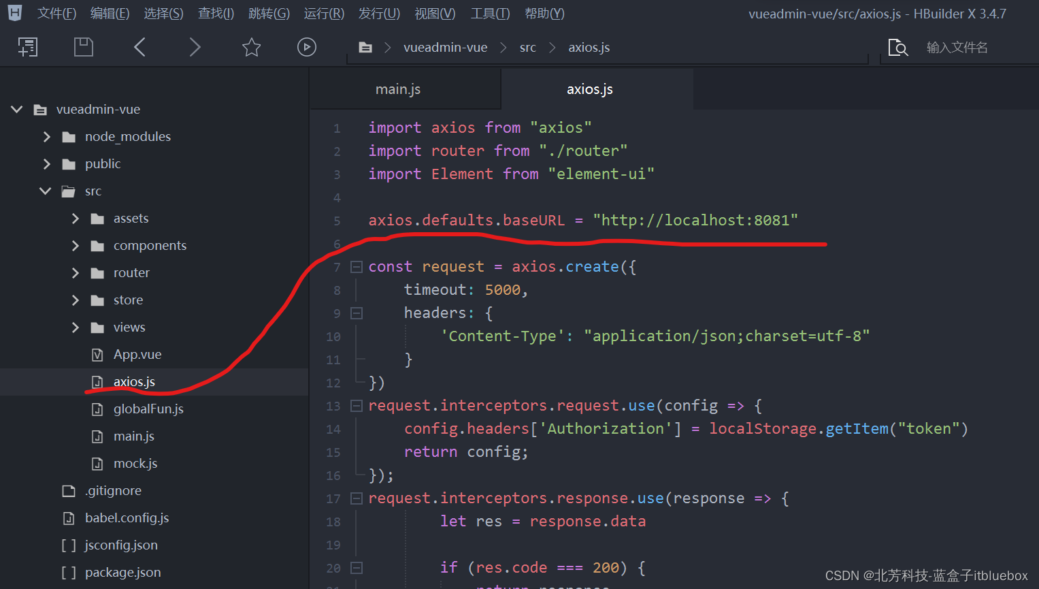
Task: Open the 运行(R) menu
Action: [x=324, y=14]
